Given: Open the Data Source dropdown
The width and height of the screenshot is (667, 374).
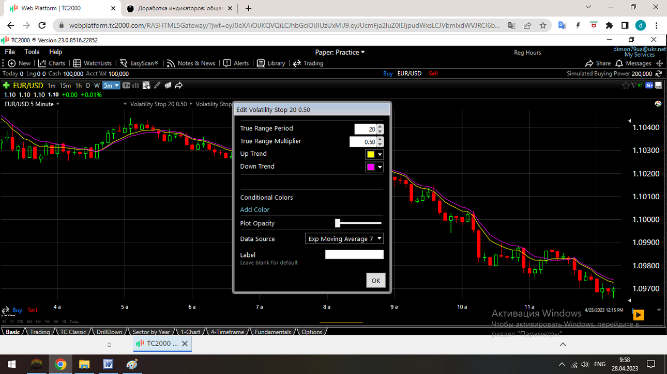Looking at the screenshot, I should pyautogui.click(x=344, y=239).
